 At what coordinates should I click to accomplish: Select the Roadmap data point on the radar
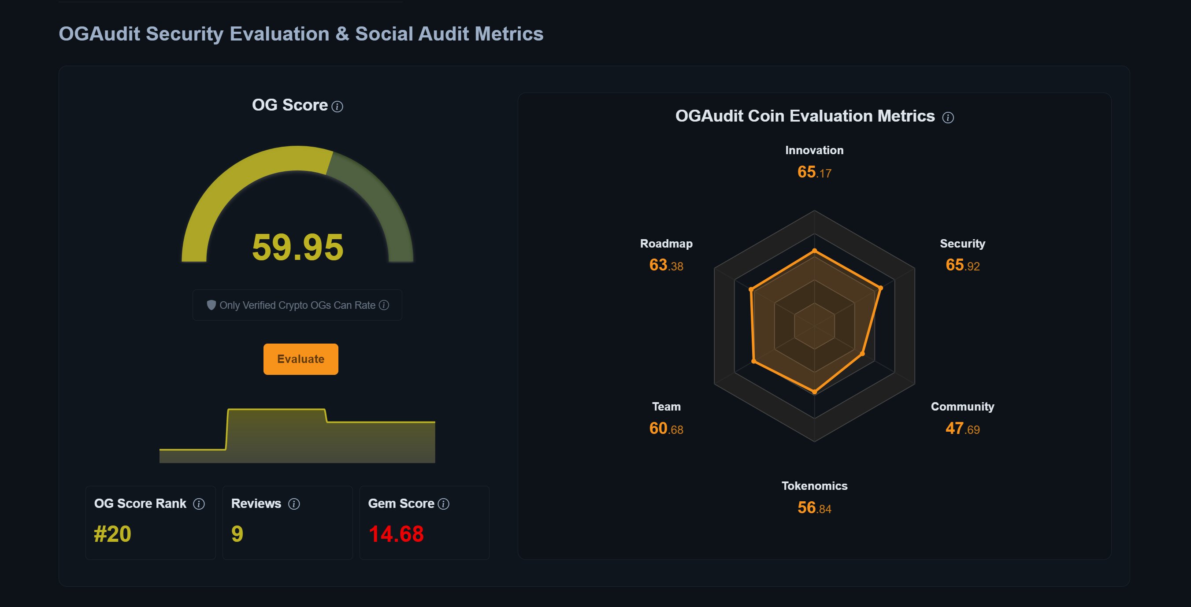pyautogui.click(x=749, y=290)
